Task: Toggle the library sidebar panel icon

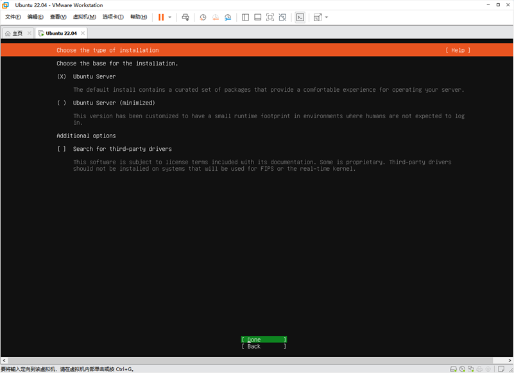Action: pos(245,17)
